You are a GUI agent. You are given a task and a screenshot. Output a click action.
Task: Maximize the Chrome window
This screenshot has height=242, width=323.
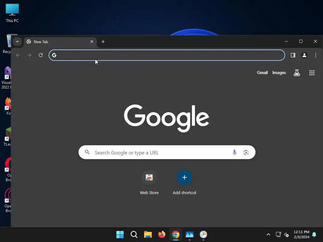point(301,41)
